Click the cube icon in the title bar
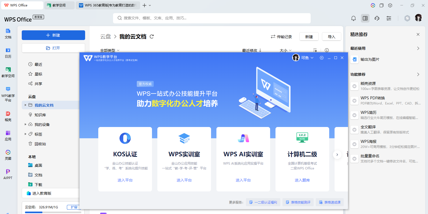This screenshot has height=214, width=428. pyautogui.click(x=390, y=5)
